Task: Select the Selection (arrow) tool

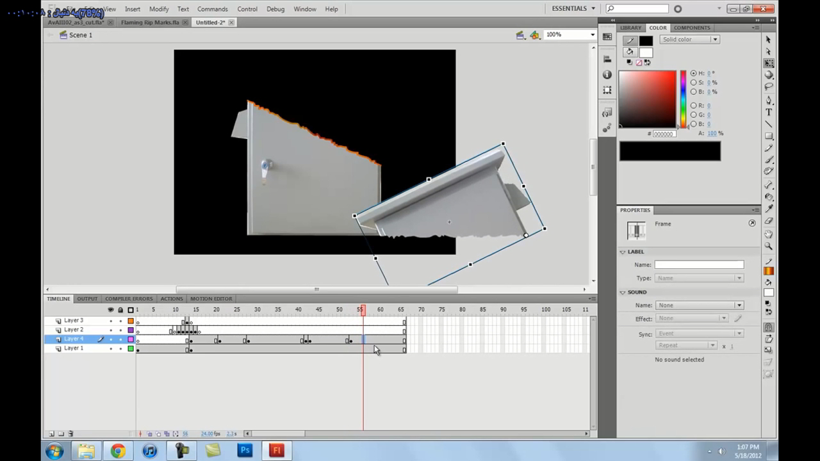Action: click(x=769, y=40)
